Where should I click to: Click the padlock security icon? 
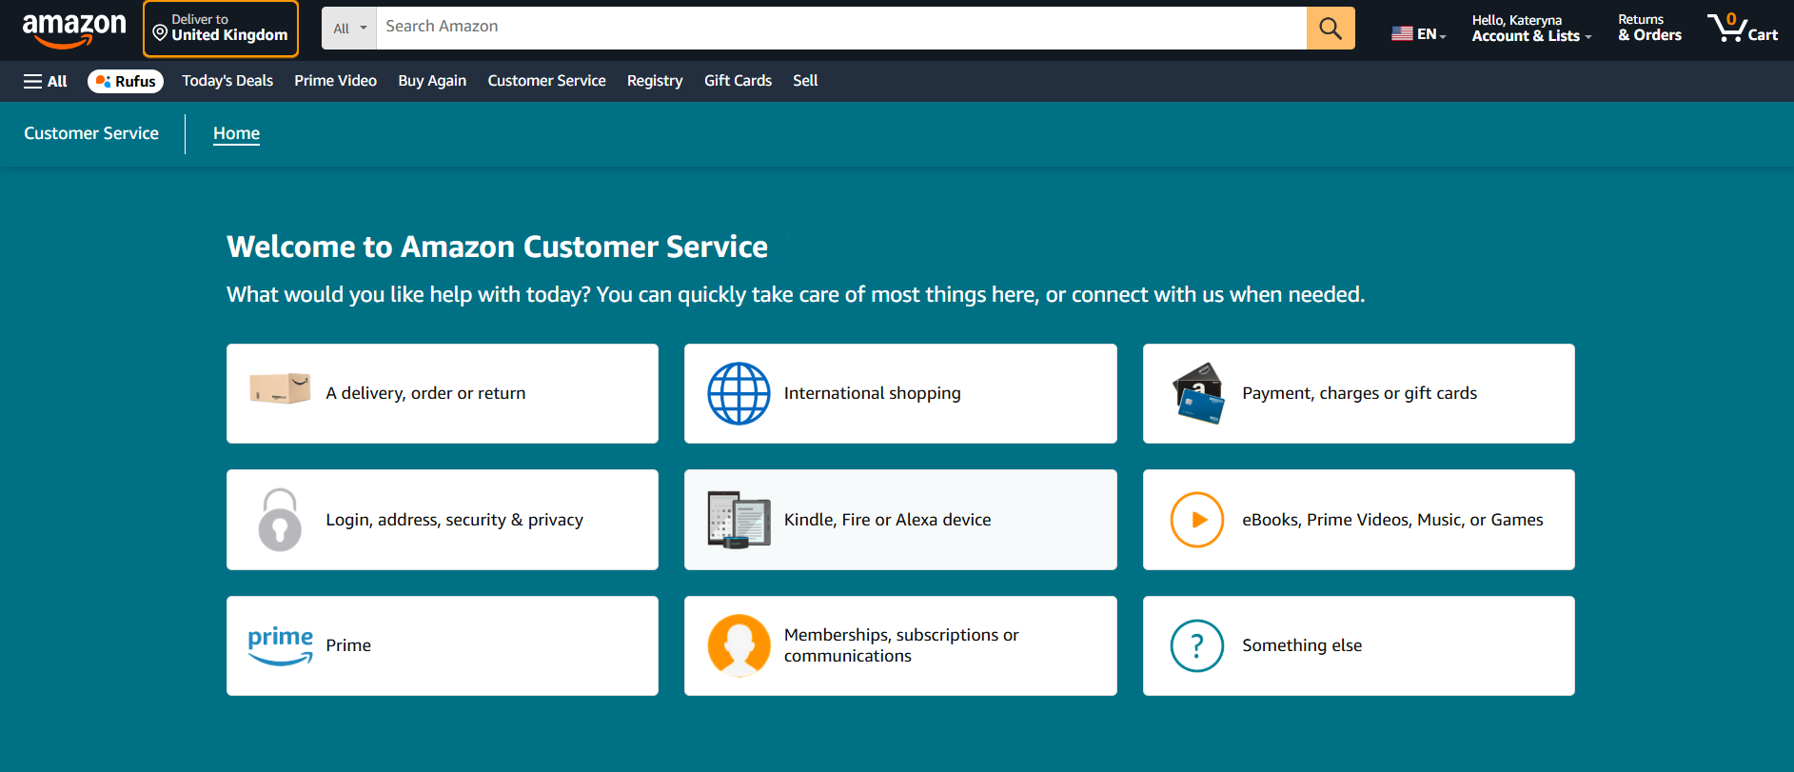[280, 520]
